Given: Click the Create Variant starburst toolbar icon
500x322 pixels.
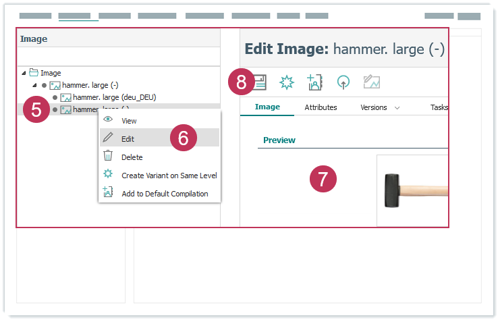Looking at the screenshot, I should click(x=287, y=82).
